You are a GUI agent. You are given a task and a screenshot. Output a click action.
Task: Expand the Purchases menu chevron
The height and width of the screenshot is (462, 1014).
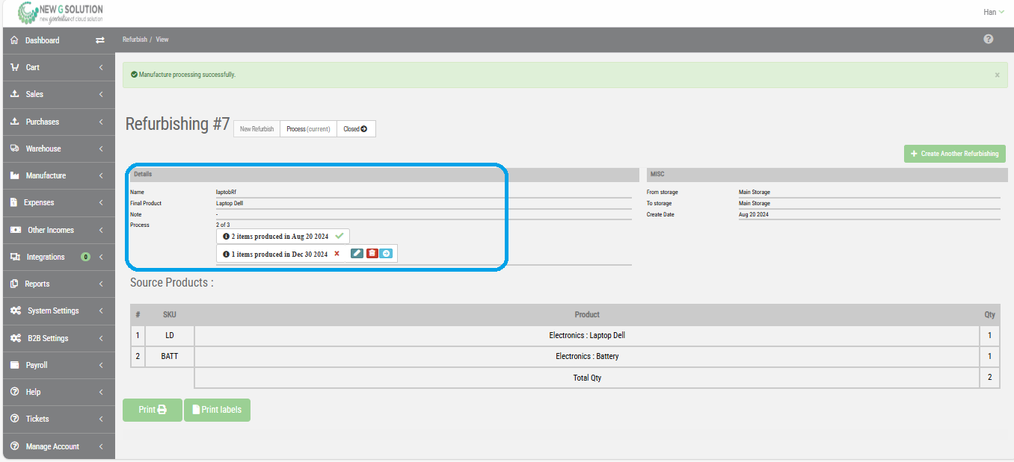101,122
